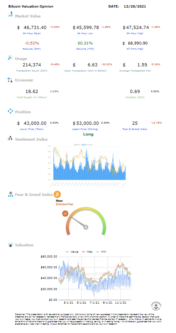
Task: Select the 24 Hour Open value 46,731.40
Action: click(x=35, y=27)
